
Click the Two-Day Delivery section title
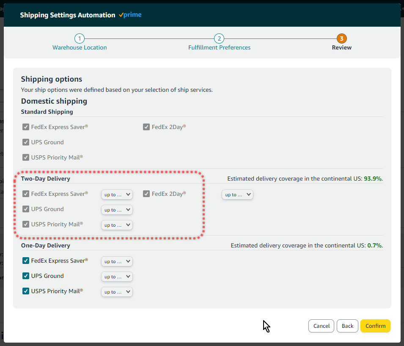pyautogui.click(x=46, y=178)
